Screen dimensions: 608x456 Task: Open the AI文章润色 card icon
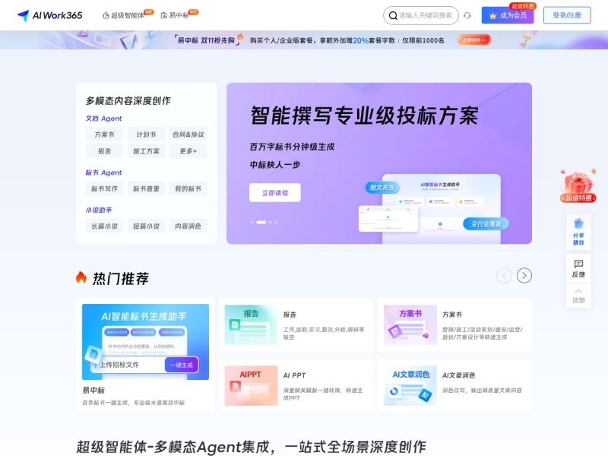(410, 385)
